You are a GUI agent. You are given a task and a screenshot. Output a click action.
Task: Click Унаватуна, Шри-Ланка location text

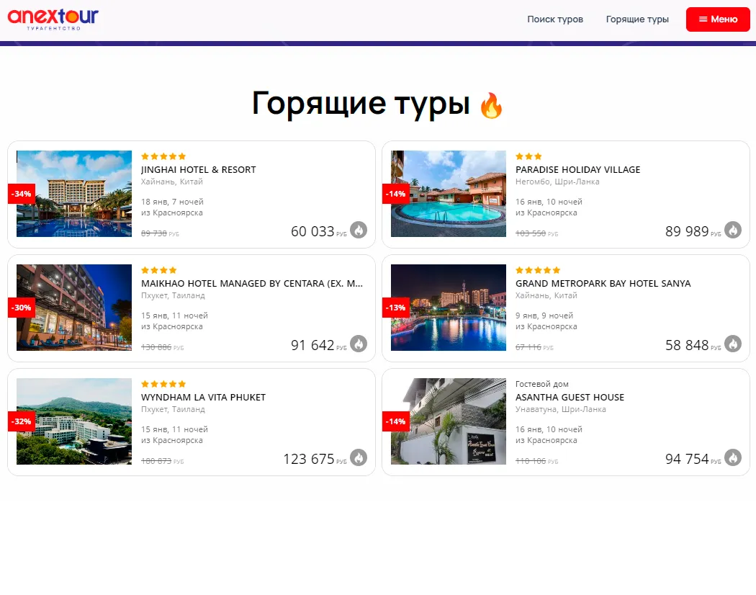561,409
